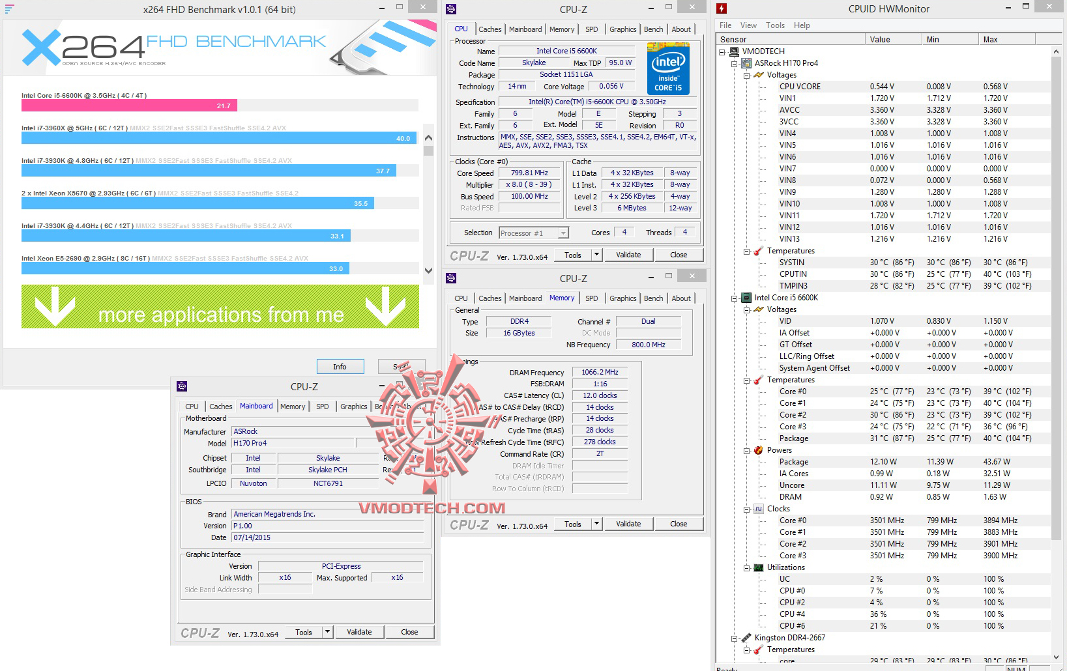The image size is (1067, 671).
Task: Open Graphics tab in CPU-Z Memory window
Action: coord(623,298)
